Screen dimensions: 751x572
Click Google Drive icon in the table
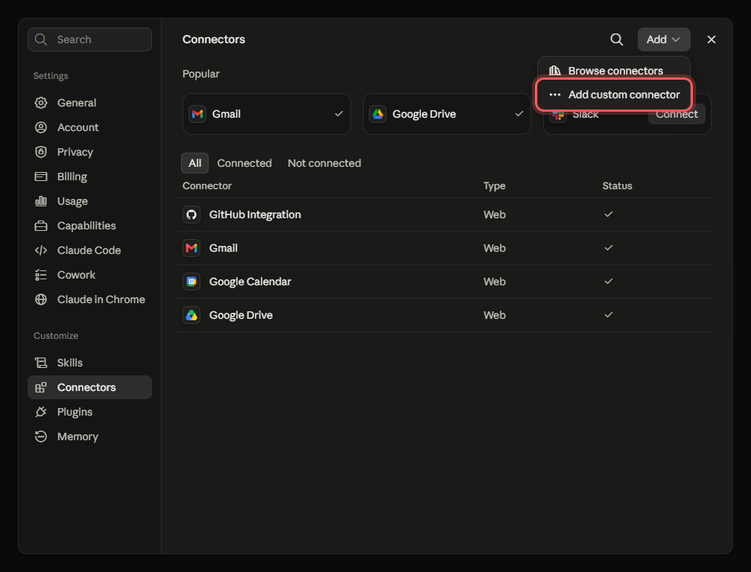pyautogui.click(x=191, y=315)
